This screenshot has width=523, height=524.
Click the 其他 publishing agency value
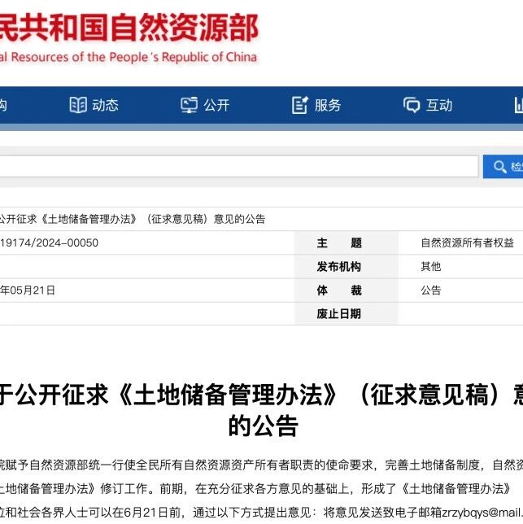point(431,266)
